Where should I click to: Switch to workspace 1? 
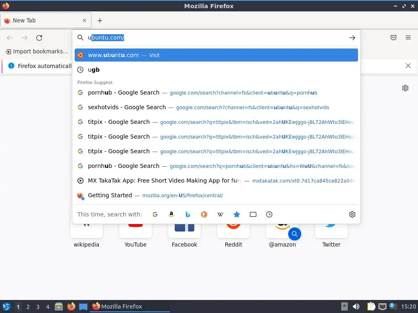tap(18, 307)
